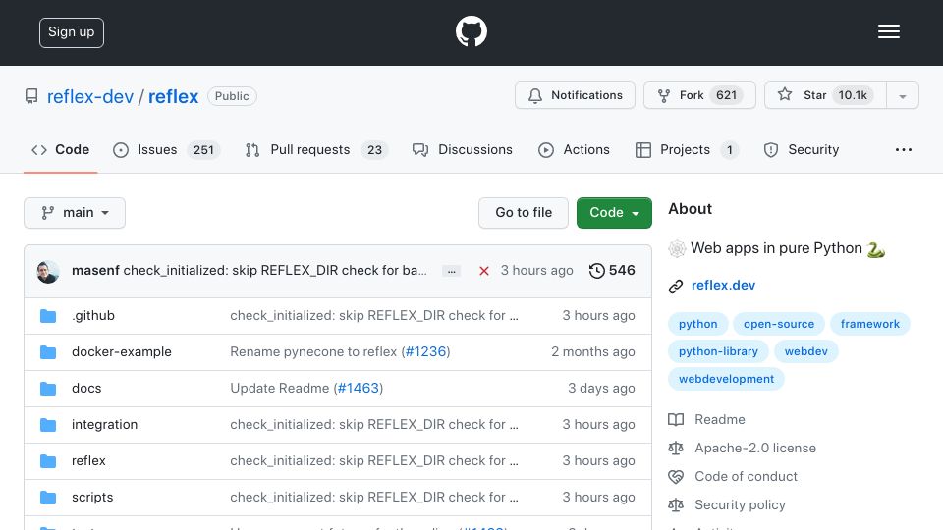Open the 546 commits history link

(612, 271)
